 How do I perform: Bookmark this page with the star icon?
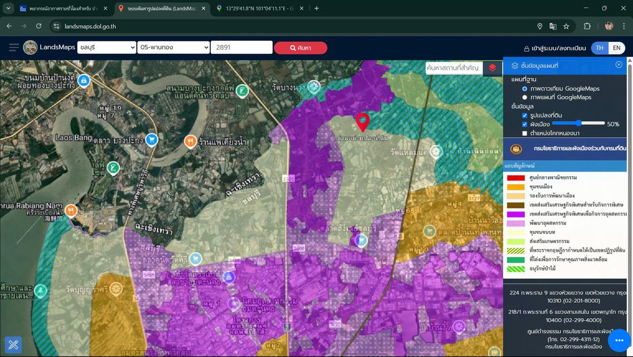coord(566,26)
